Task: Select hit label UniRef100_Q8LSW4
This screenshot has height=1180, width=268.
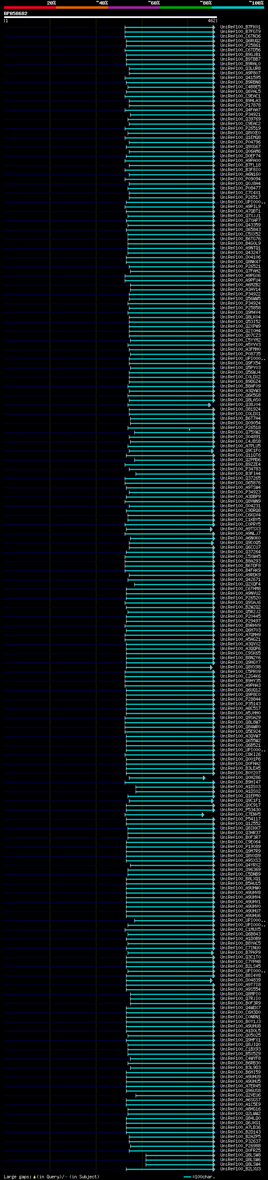Action: click(x=240, y=1164)
